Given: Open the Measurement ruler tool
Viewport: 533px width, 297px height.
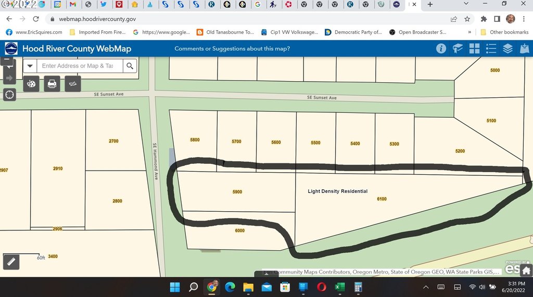Looking at the screenshot, I should 11,262.
